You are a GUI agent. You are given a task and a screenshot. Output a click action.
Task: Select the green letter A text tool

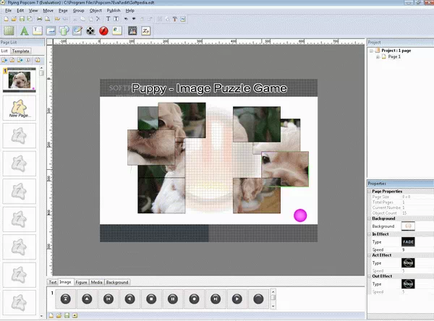coord(25,30)
